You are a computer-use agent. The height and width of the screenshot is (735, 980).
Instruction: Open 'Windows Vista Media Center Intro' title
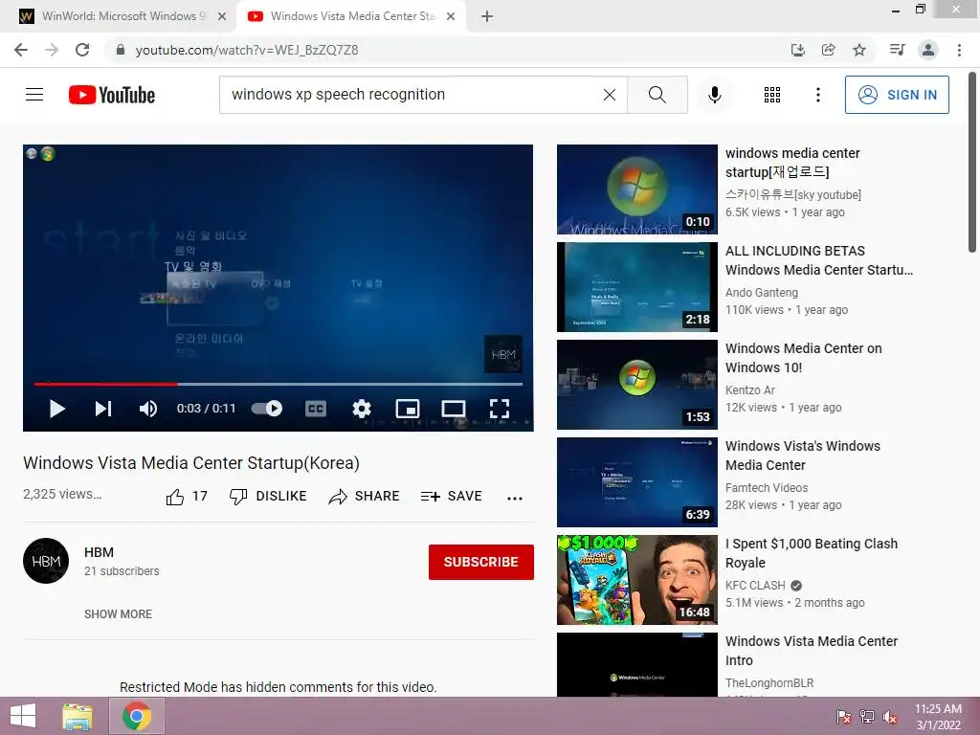pos(812,651)
